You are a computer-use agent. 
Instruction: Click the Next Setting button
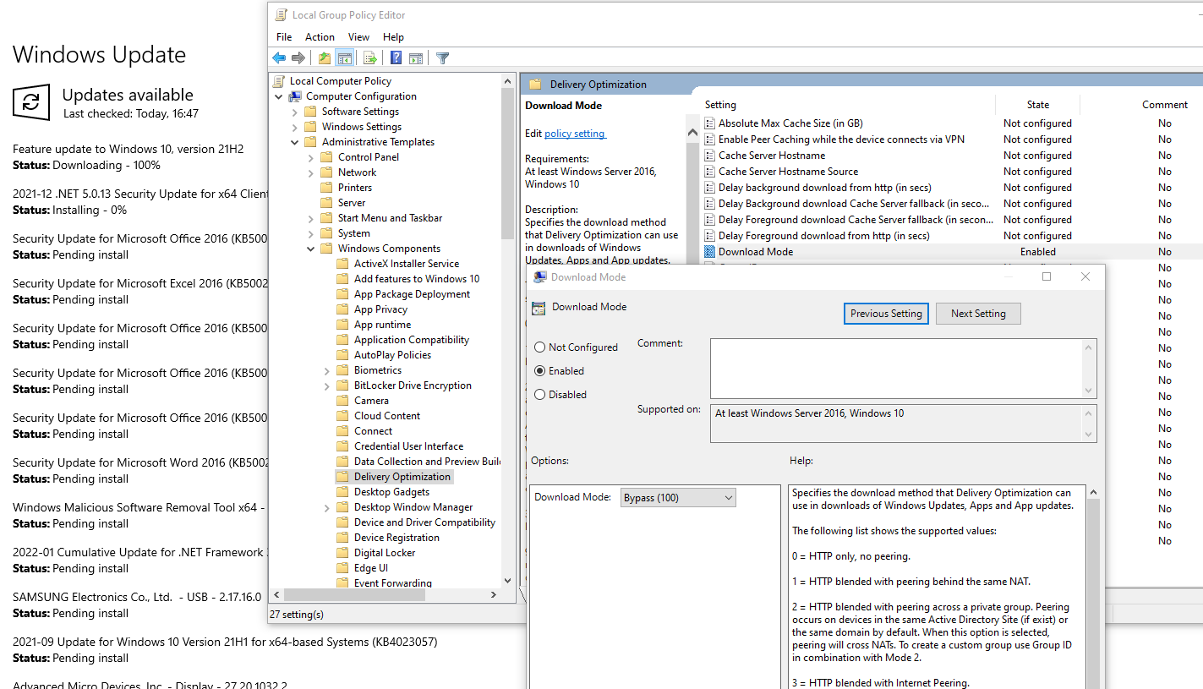click(977, 314)
